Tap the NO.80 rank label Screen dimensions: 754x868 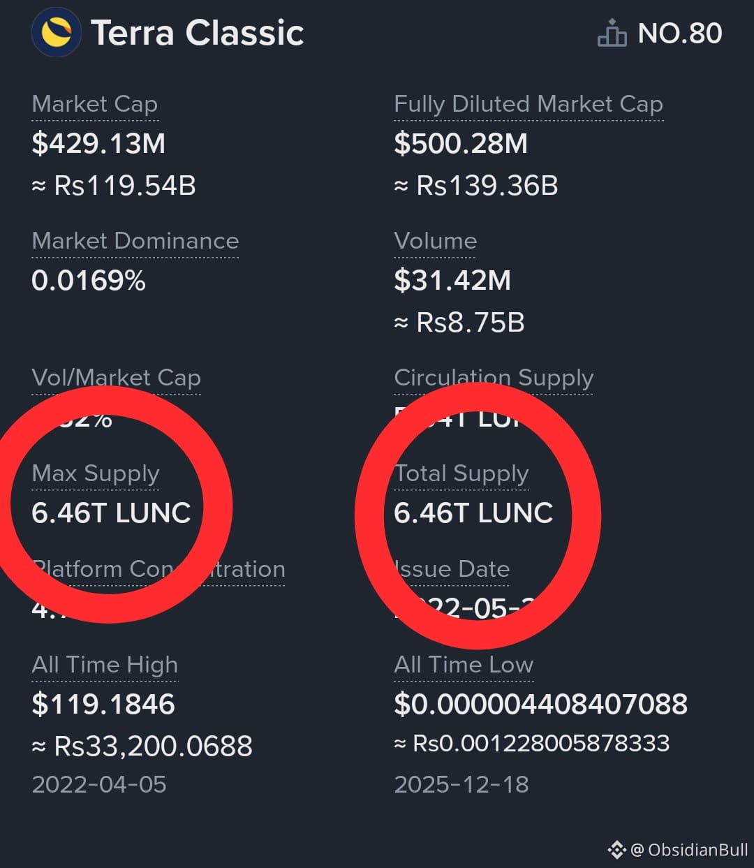(x=680, y=33)
